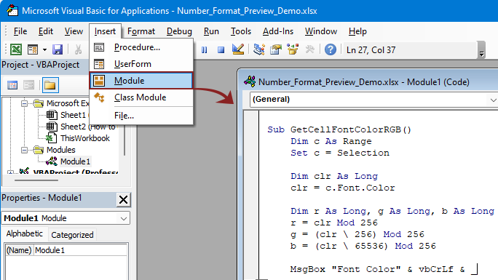This screenshot has width=498, height=280.
Task: Close the Properties window with X button
Action: click(123, 200)
